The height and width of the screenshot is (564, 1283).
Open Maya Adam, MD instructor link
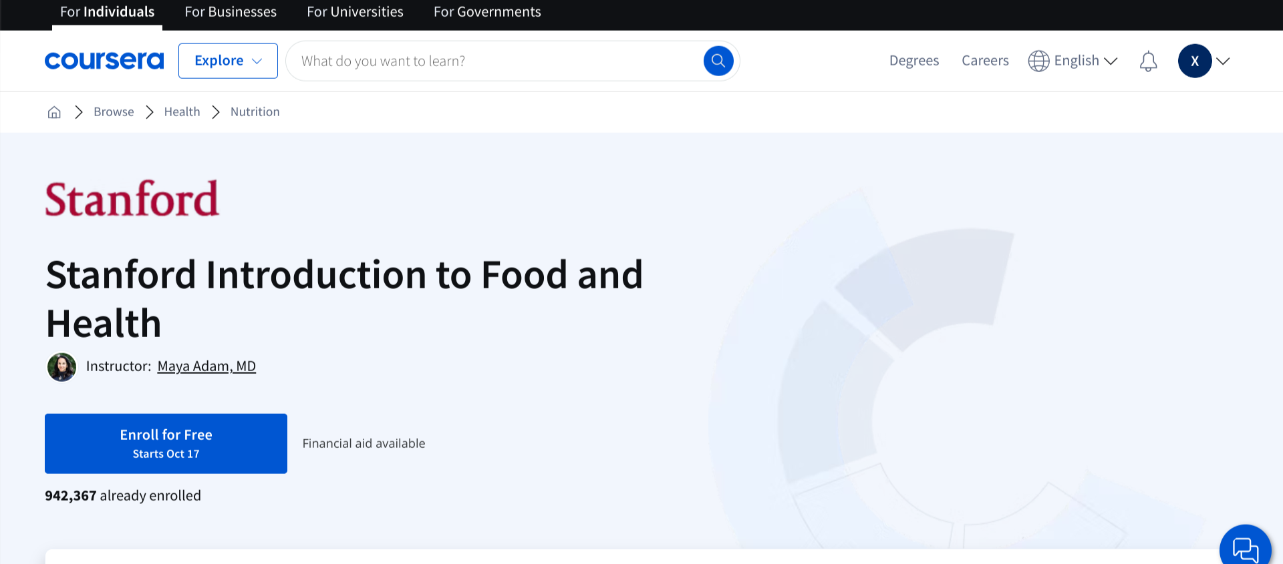click(x=206, y=366)
